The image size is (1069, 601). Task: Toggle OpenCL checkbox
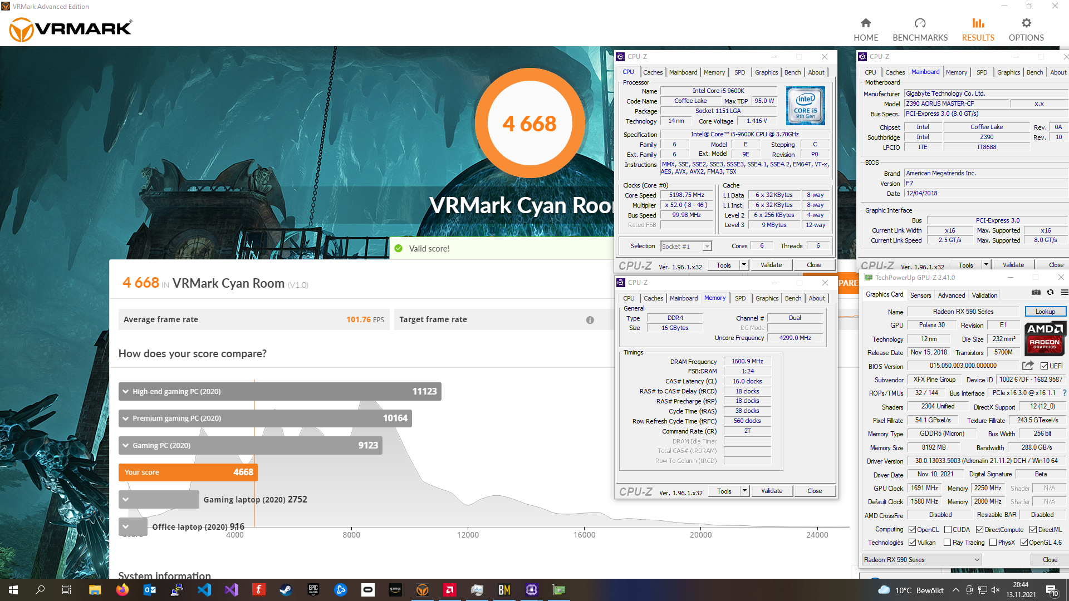[x=912, y=529]
